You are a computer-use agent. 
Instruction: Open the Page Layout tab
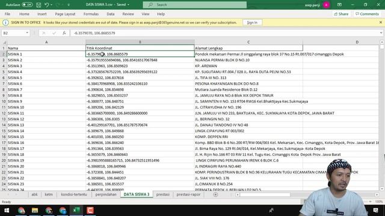click(65, 14)
